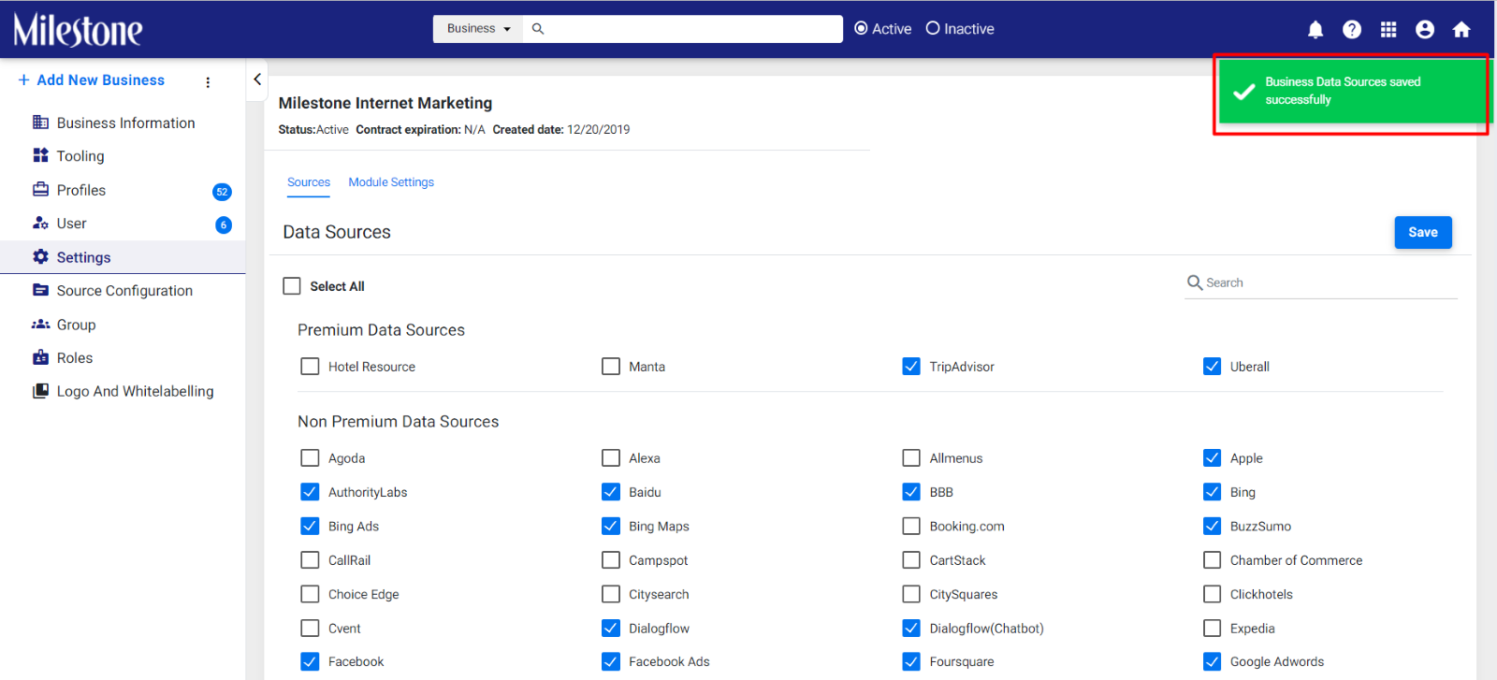1497x680 pixels.
Task: Uncheck the Facebook Ads checkbox
Action: (611, 662)
